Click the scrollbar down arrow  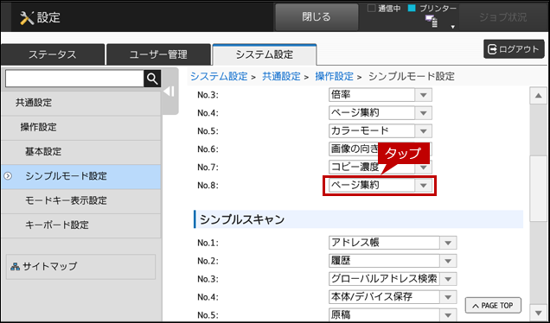[539, 313]
